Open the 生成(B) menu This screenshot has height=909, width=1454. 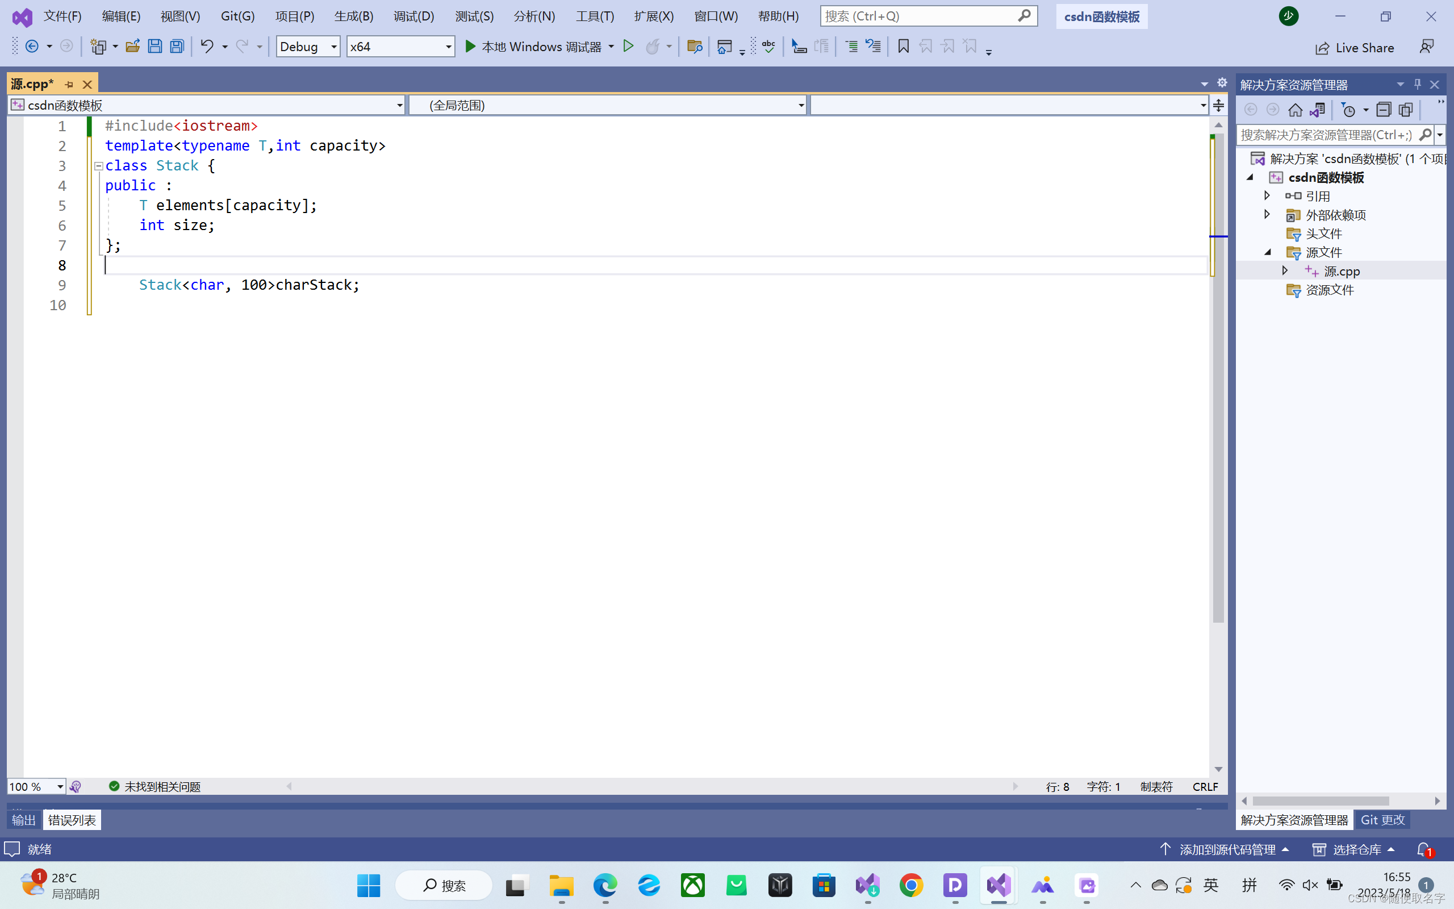click(x=353, y=16)
